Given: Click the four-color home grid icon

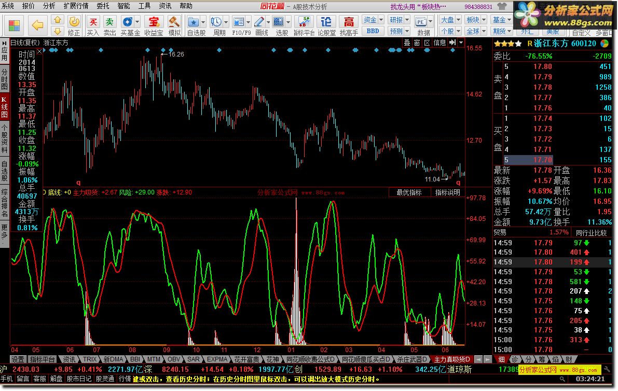Looking at the screenshot, I should tap(14, 25).
